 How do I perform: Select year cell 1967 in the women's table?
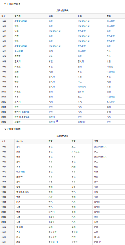(4, 167)
